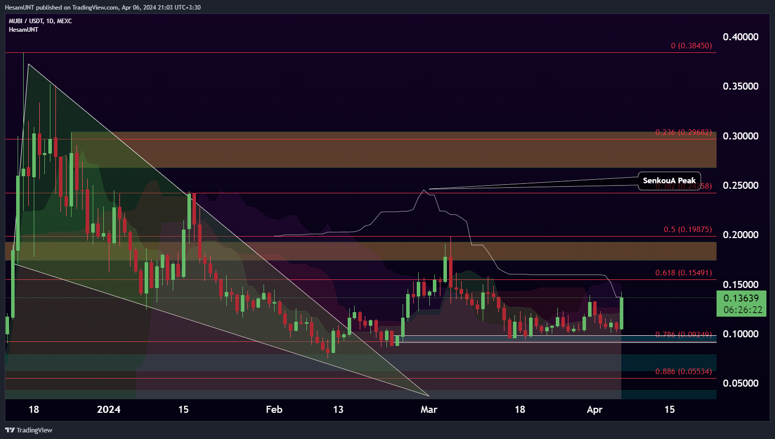Click the 0.35000 price axis label
Screen dimensions: 775x439
[740, 86]
